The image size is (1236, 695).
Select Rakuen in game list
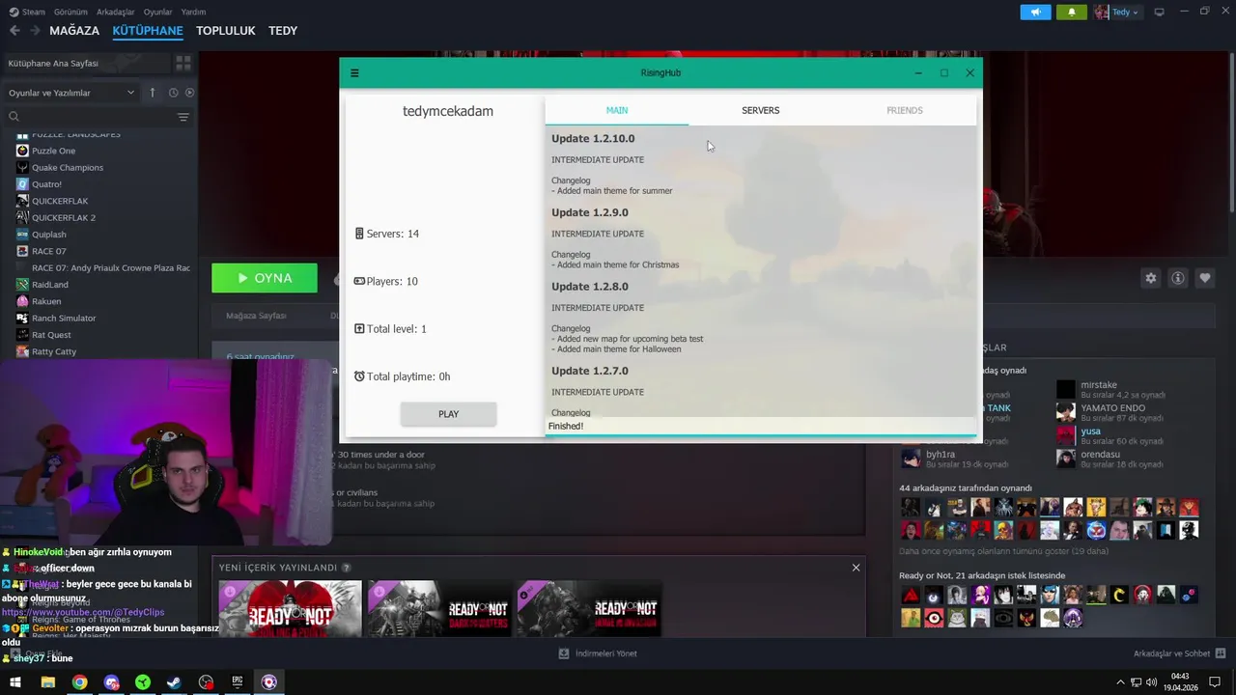click(x=46, y=301)
